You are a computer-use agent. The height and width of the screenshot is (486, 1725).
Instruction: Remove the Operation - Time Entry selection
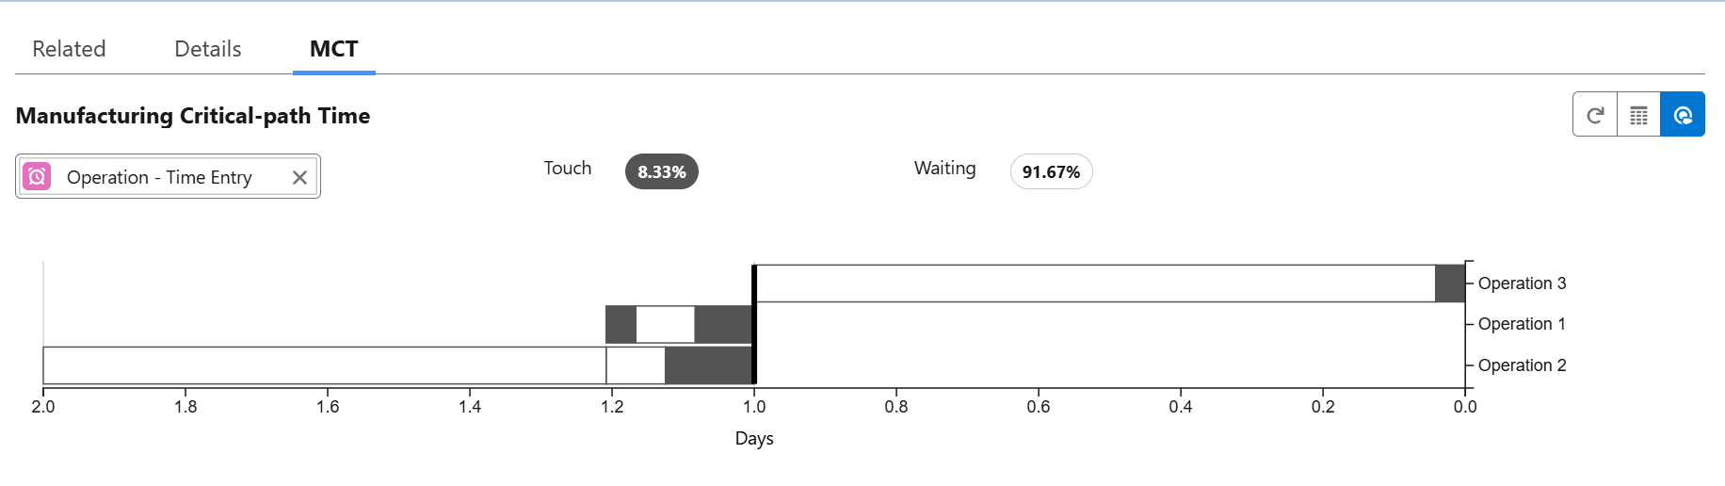(299, 177)
